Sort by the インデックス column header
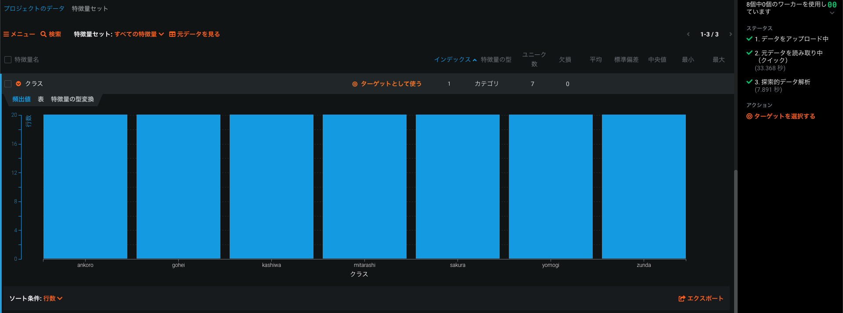Image resolution: width=843 pixels, height=313 pixels. (455, 60)
